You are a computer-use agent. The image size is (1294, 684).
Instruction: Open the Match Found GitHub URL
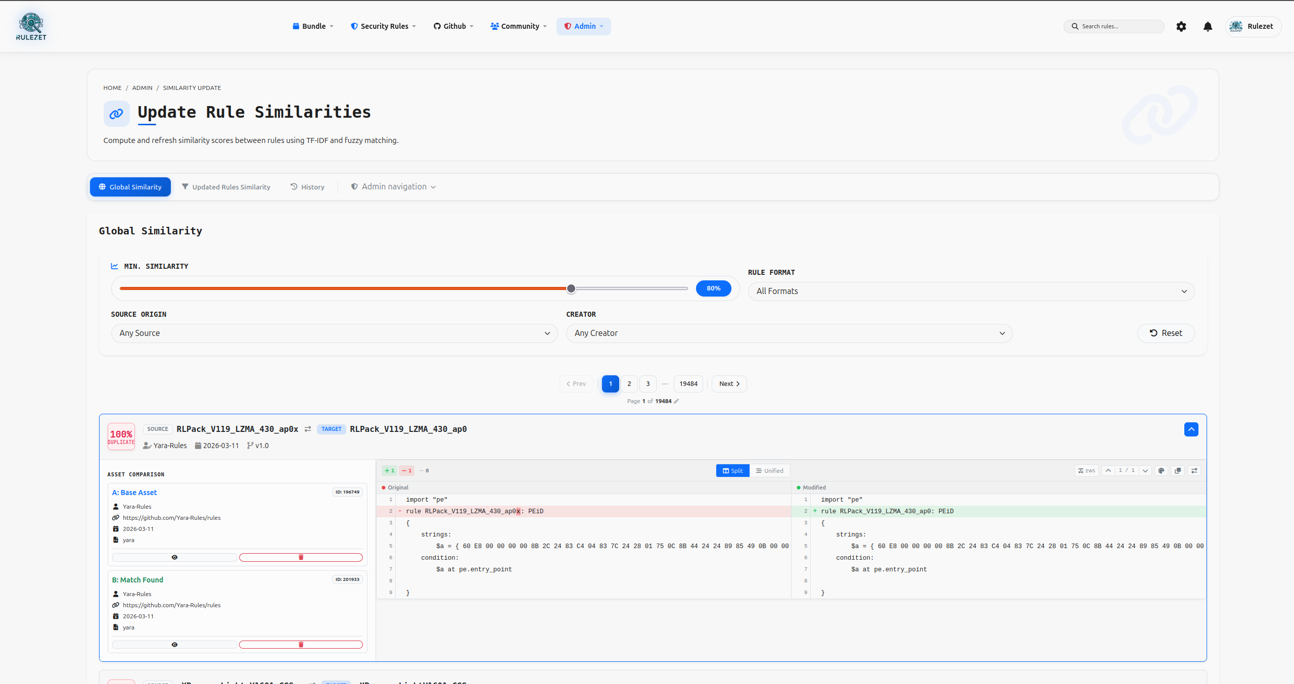point(171,605)
